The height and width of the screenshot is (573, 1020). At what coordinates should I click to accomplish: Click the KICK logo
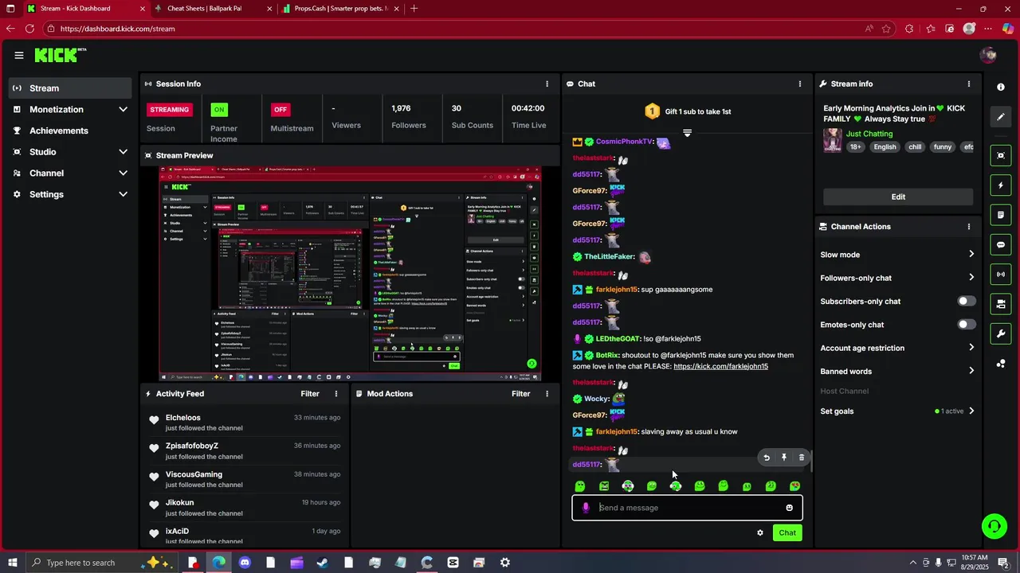point(60,55)
